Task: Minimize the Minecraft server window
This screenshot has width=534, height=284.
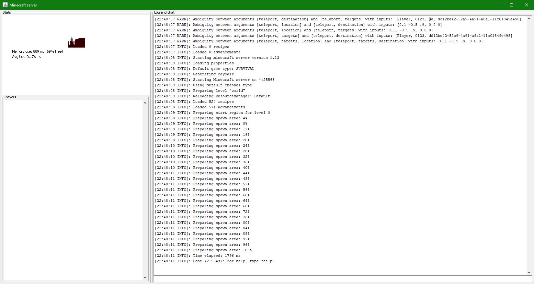Action: click(497, 5)
